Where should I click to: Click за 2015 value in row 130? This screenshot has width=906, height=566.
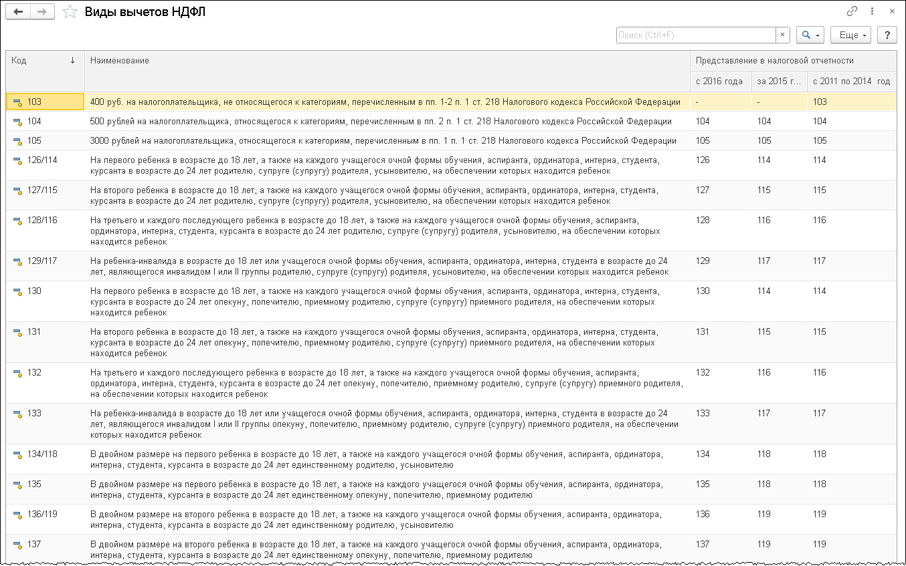(x=763, y=291)
